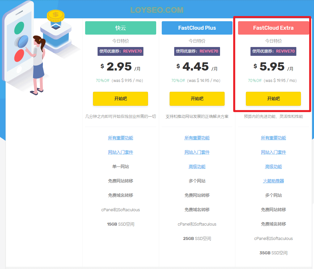The width and height of the screenshot is (314, 269).
Task: Click the 'was $ 9.95 / mo' text
Action: point(127,81)
